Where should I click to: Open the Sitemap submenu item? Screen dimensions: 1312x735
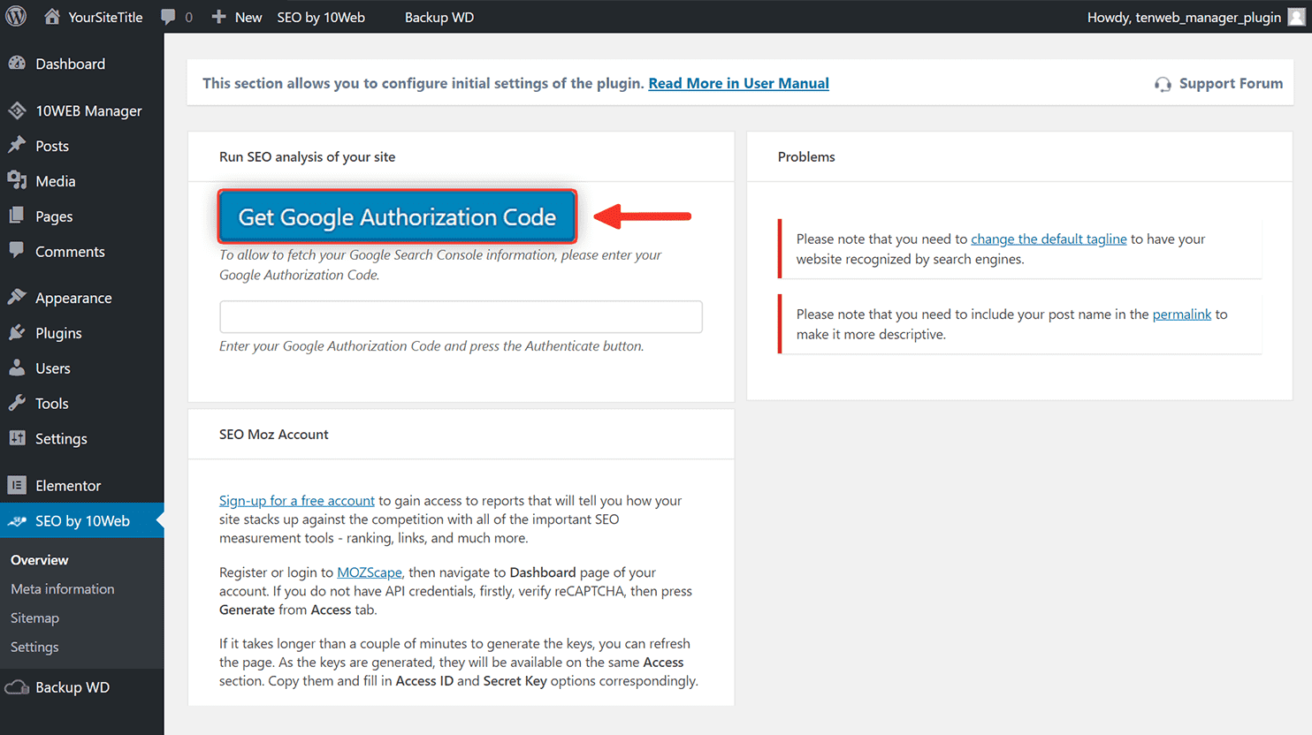click(x=35, y=618)
